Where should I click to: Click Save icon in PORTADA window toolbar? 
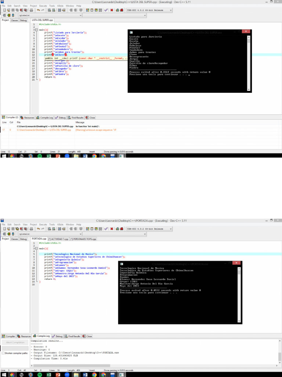point(13,229)
